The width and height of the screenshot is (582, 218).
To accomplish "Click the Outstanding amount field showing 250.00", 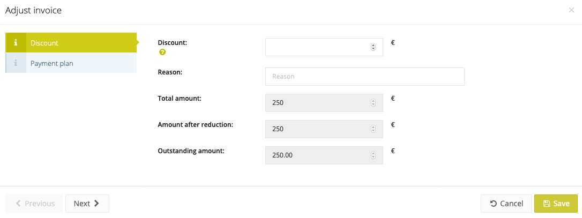I will 324,155.
